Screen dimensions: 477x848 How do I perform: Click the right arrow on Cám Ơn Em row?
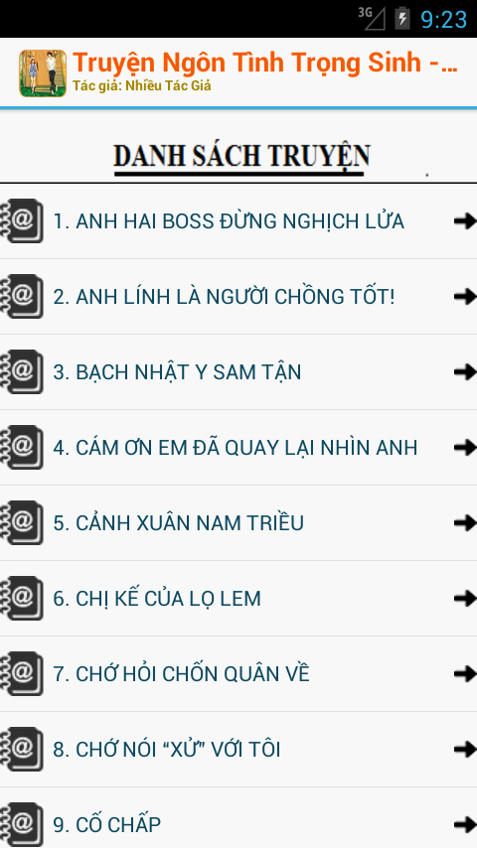click(x=465, y=447)
